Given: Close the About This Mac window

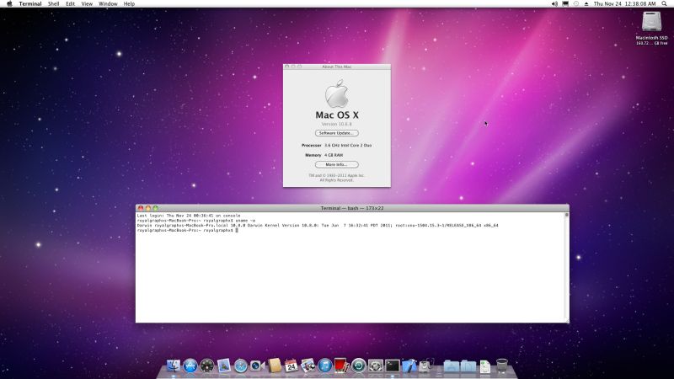Looking at the screenshot, I should (x=287, y=67).
